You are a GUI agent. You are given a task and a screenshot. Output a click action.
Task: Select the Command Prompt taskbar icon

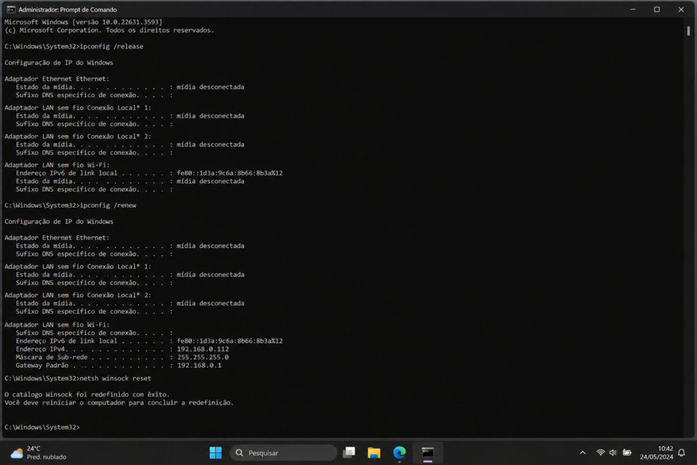[x=427, y=453]
